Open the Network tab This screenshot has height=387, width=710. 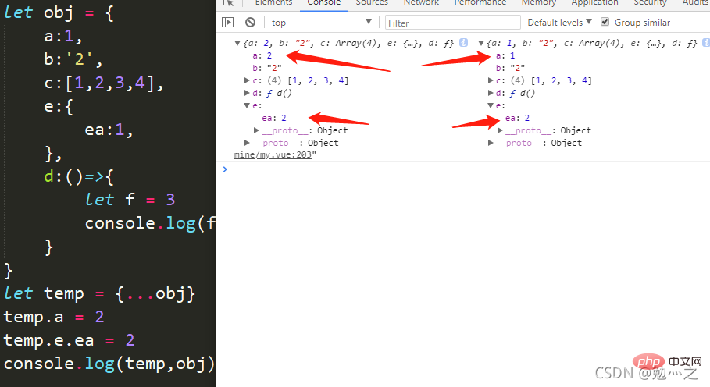coord(421,2)
